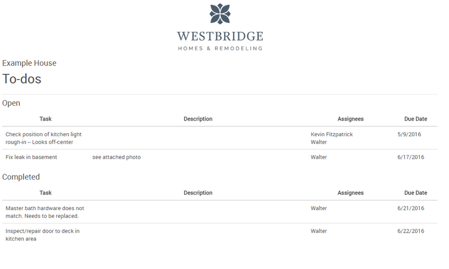Click Description header in Open table

(198, 119)
